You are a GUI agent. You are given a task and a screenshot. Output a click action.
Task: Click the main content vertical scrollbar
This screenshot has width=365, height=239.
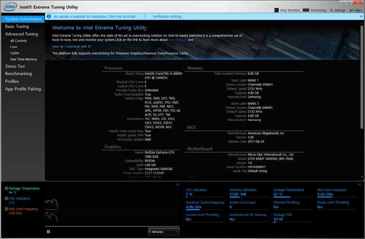pyautogui.click(x=361, y=77)
